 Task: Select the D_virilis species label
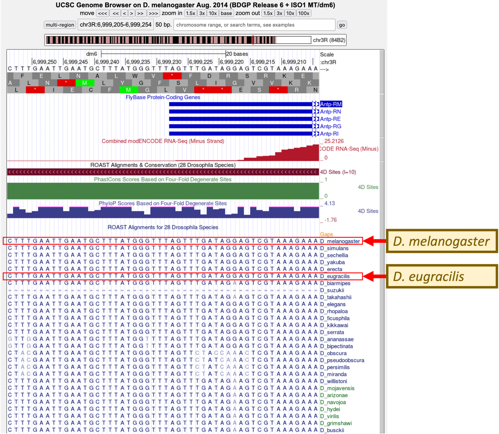[329, 417]
